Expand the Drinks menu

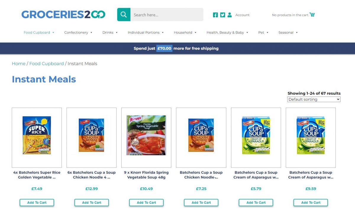tap(110, 33)
